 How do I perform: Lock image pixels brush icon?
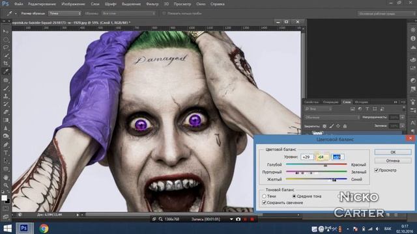pyautogui.click(x=332, y=126)
